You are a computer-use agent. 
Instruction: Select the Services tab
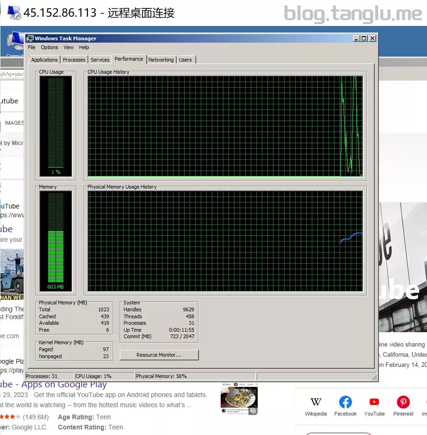click(x=100, y=60)
